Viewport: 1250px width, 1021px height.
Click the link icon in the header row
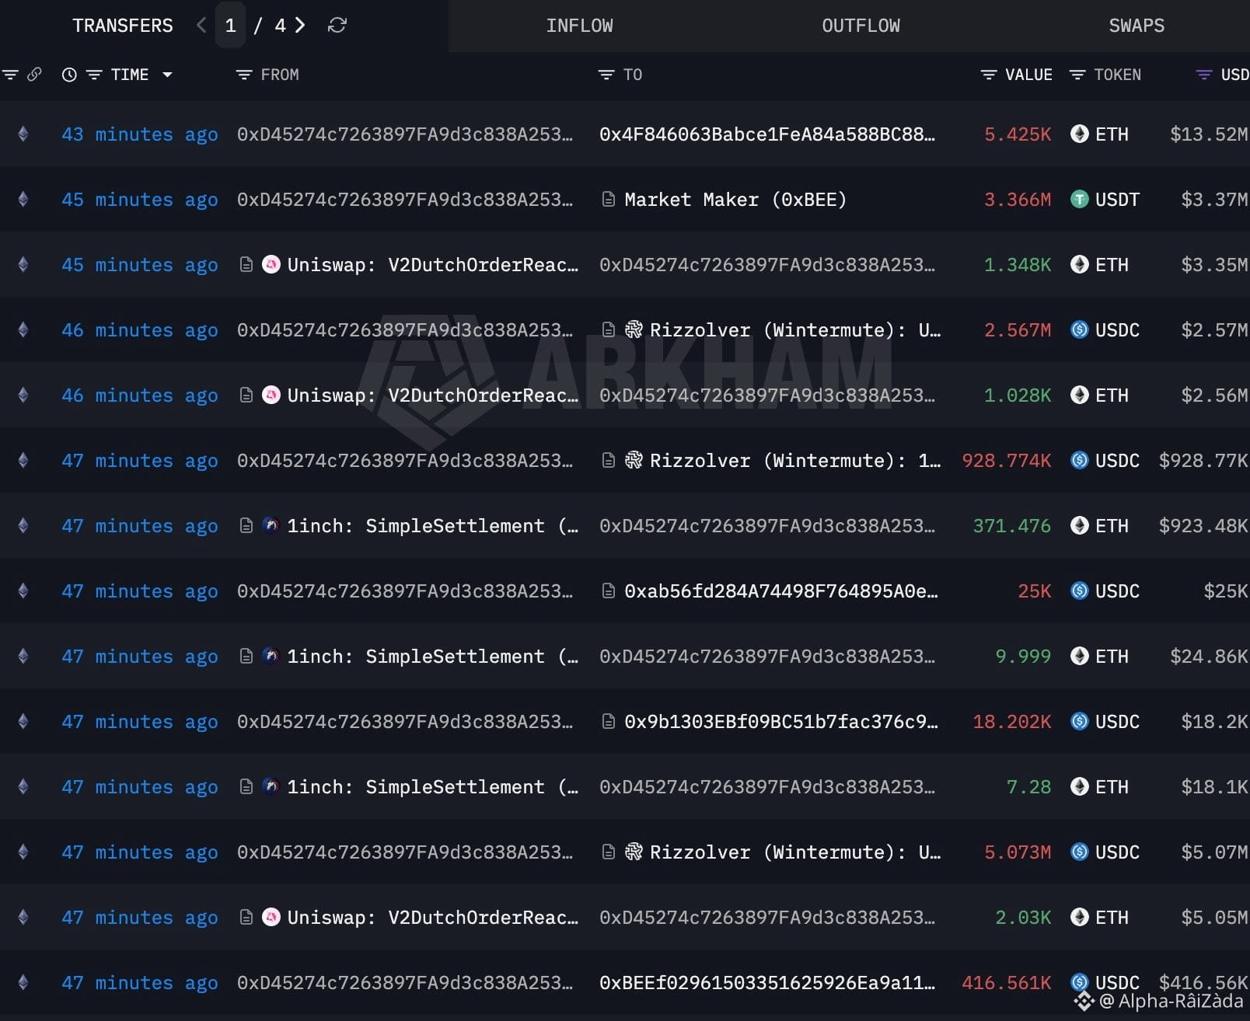tap(34, 75)
